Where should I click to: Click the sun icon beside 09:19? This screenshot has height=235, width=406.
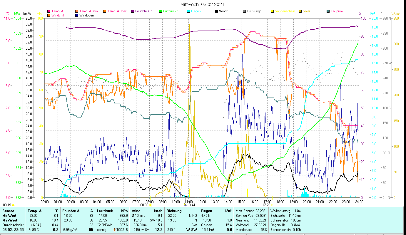(13, 205)
